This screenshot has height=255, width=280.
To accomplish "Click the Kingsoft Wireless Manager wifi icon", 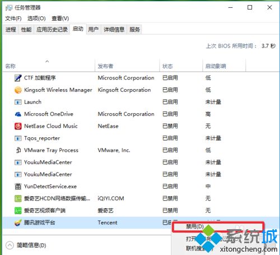I will (18, 90).
